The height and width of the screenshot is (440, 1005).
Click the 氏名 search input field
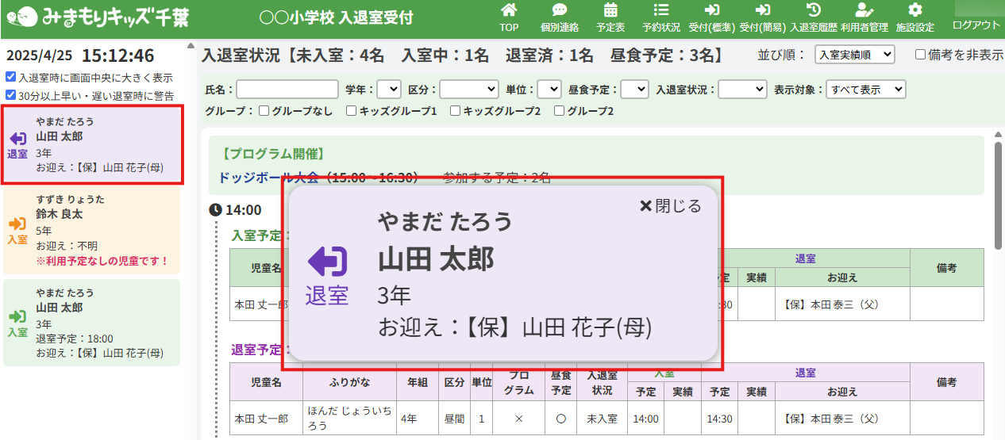[287, 90]
